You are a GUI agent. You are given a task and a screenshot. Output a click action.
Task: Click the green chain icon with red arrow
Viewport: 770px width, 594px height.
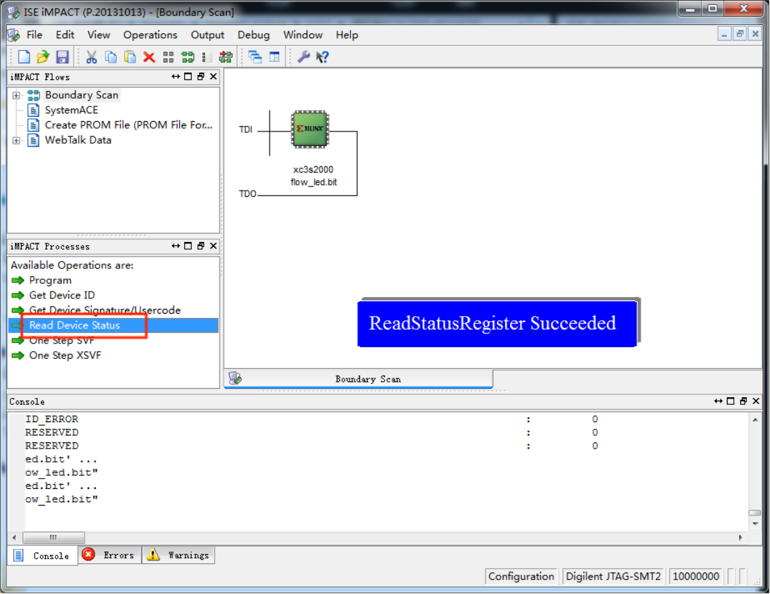tap(226, 57)
